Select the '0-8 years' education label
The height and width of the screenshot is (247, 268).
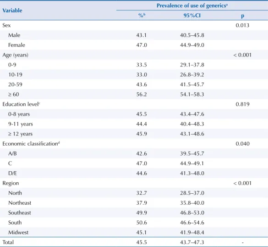[x=19, y=114]
